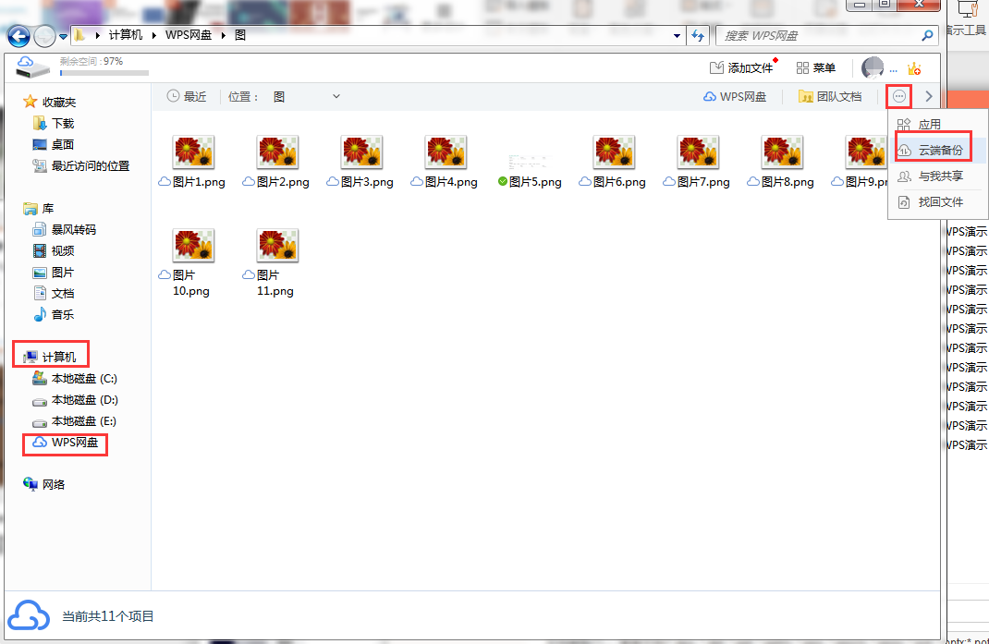
Task: Expand arrow after WPS网盘 in breadcrumb
Action: pos(224,35)
